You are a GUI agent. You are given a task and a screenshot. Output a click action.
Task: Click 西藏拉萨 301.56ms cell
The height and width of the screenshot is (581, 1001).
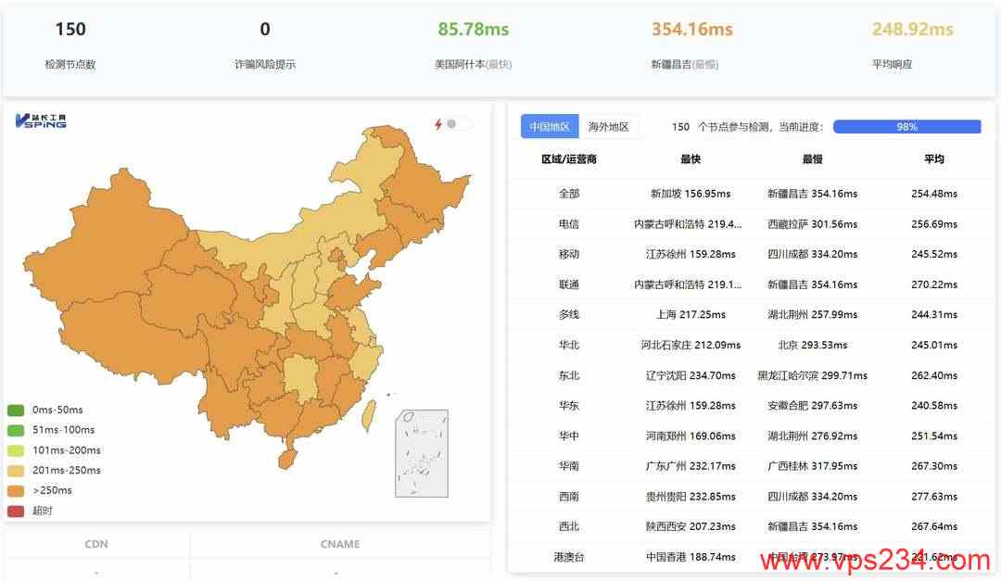[x=812, y=224]
